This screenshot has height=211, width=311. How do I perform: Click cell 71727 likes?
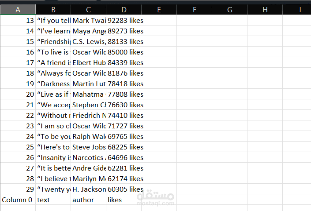124,126
